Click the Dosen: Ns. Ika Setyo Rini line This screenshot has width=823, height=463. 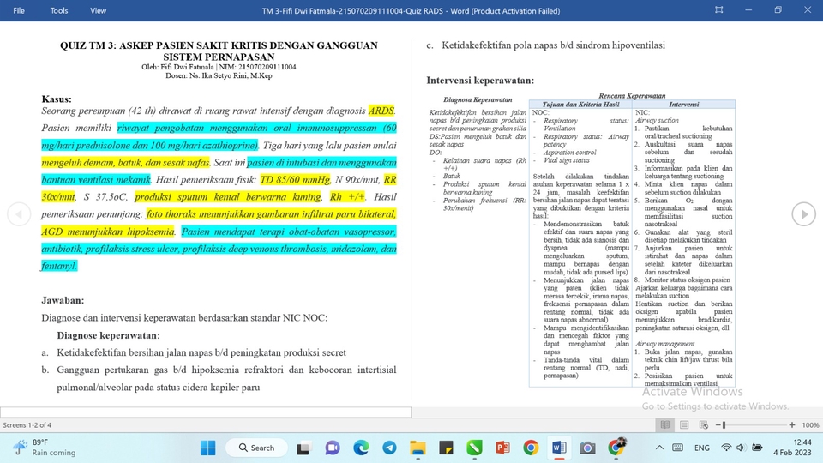click(219, 75)
